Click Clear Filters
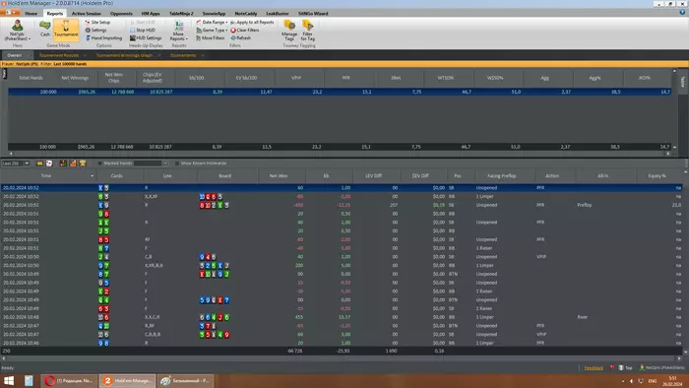 (245, 30)
